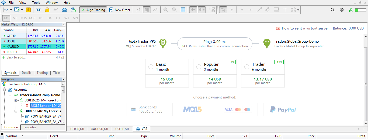Select the vertical line drawing tool
This screenshot has width=368, height=139.
[242, 10]
